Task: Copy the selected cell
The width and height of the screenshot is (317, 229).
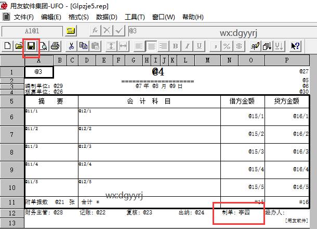Action: click(x=83, y=46)
